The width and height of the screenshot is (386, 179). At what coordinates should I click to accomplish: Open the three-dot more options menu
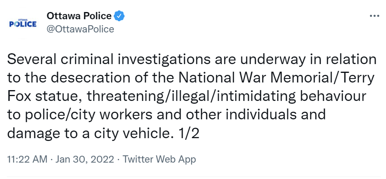click(374, 16)
